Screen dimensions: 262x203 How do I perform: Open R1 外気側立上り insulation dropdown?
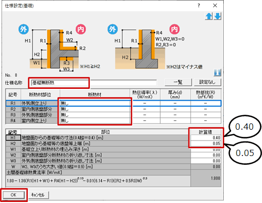[x=95, y=103]
